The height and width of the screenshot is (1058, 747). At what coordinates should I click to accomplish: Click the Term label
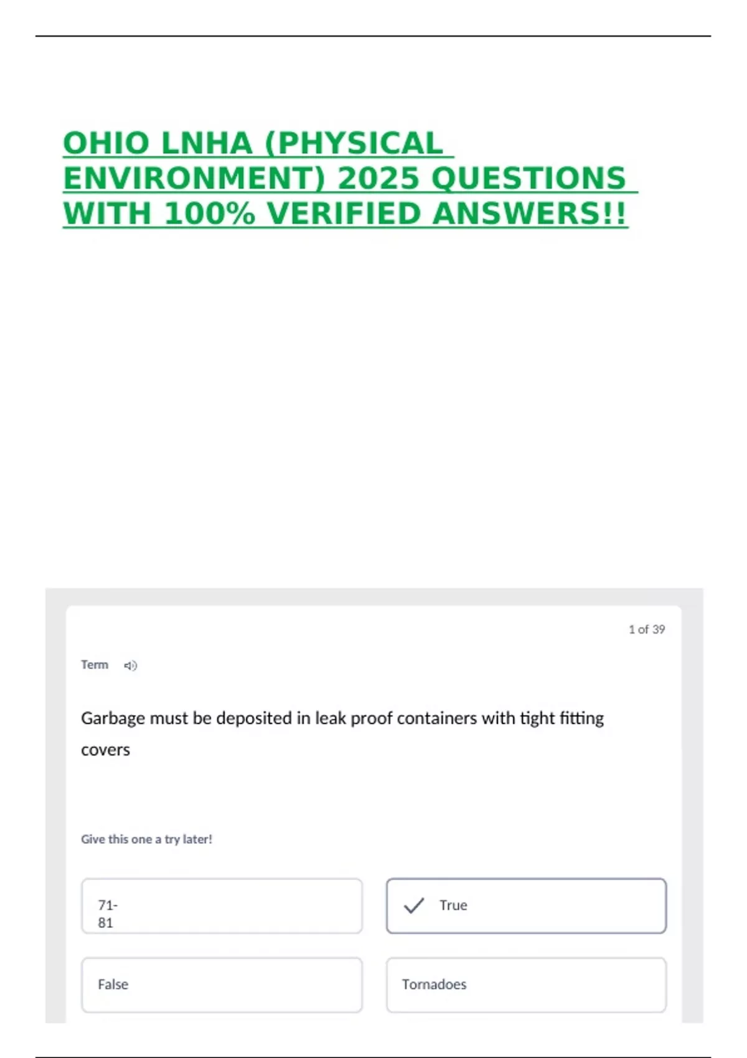pos(95,665)
